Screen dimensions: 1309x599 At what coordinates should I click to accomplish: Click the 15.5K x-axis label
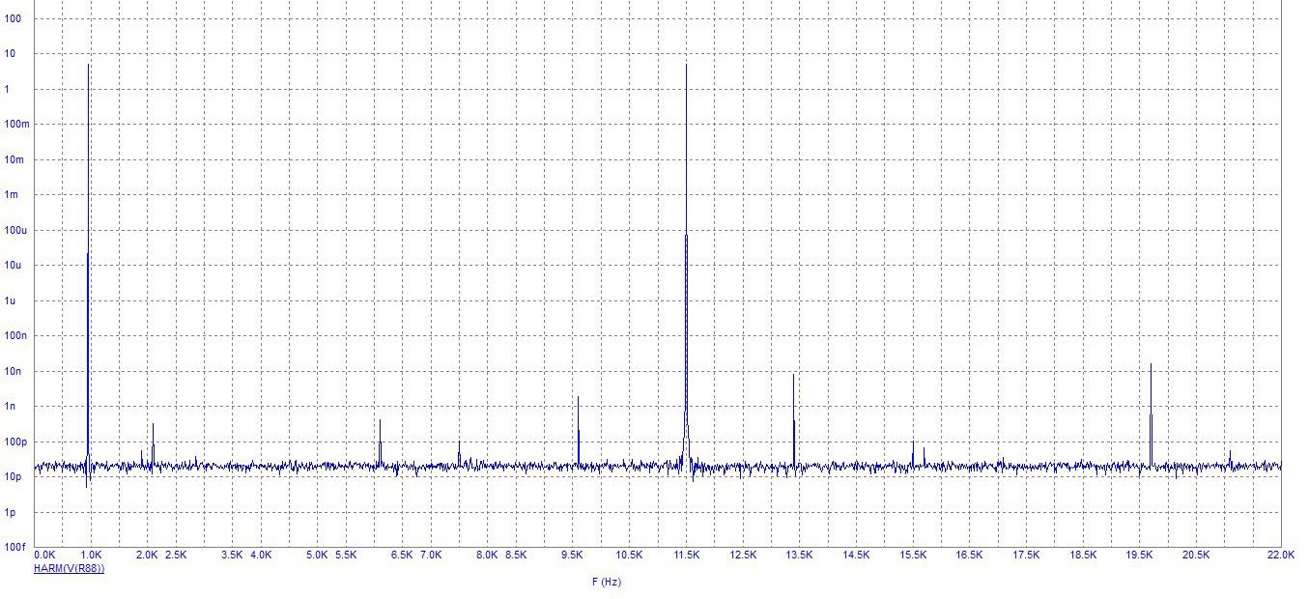913,556
